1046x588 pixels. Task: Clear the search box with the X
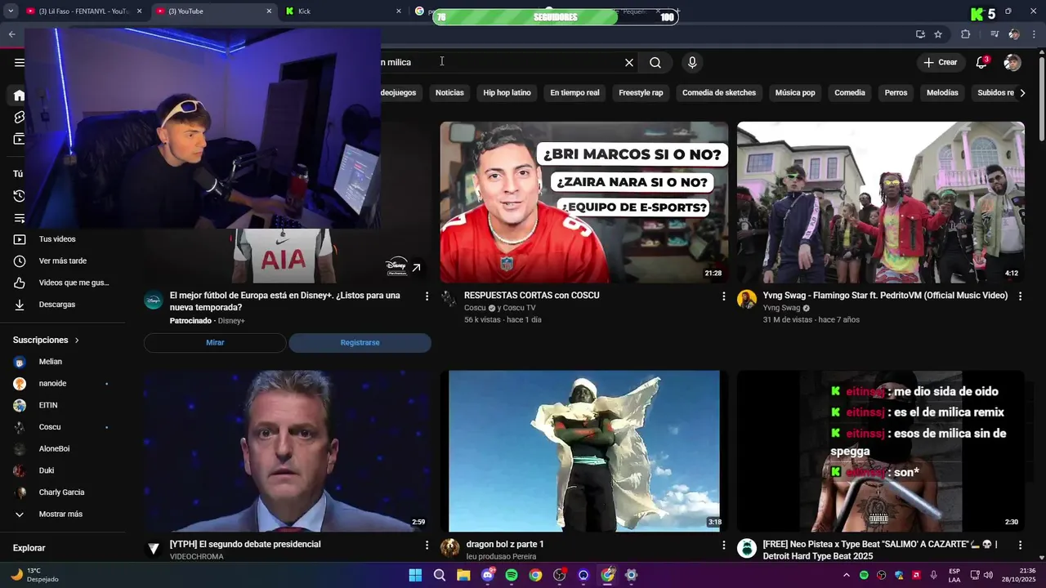[x=629, y=62]
